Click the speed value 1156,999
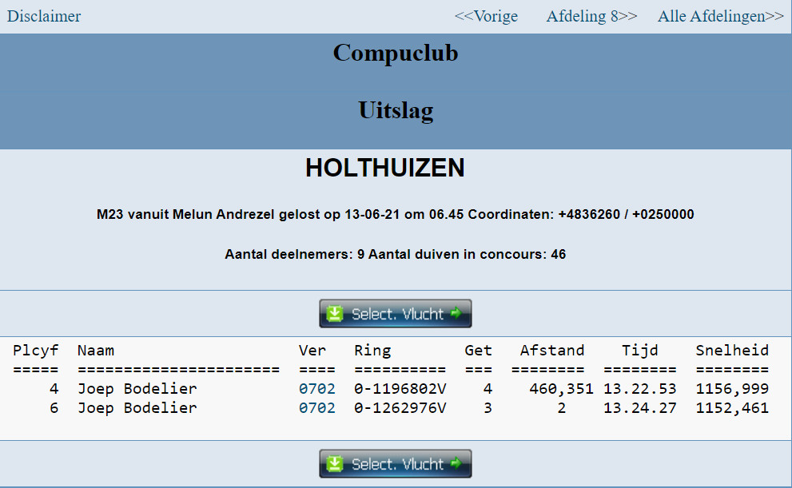 [732, 389]
